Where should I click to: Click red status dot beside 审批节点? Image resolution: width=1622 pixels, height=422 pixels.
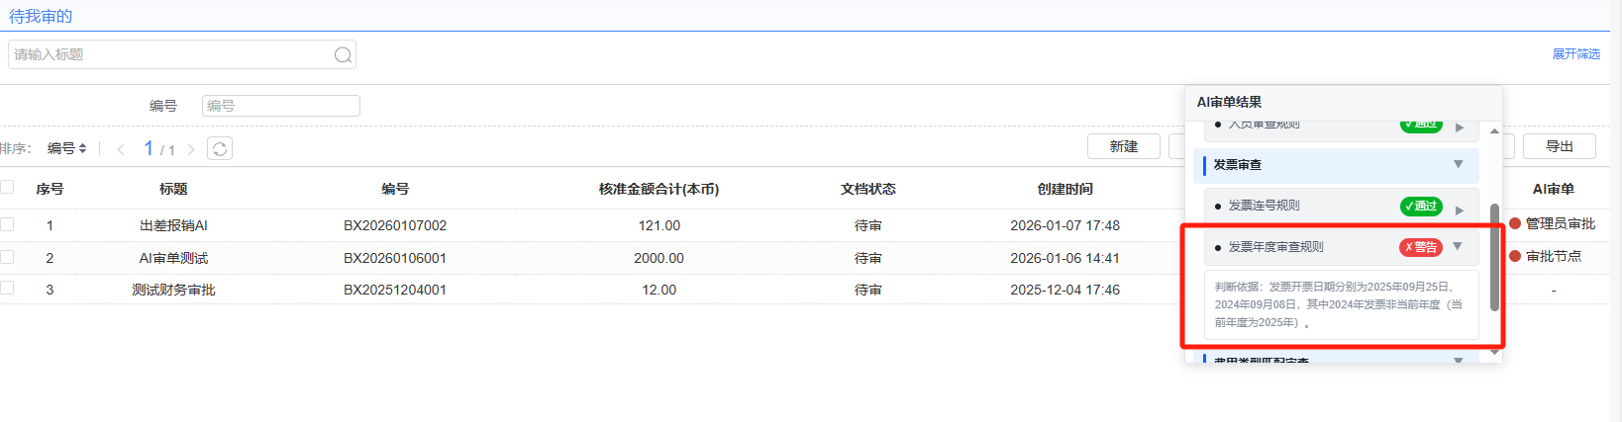1514,256
